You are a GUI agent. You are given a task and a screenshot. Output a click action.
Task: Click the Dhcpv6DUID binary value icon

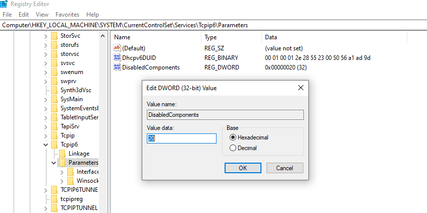click(x=117, y=57)
